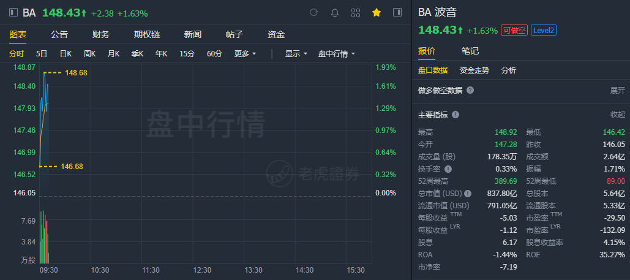The height and width of the screenshot is (280, 630).
Task: Select the 分析 sub-tab
Action: [x=509, y=70]
